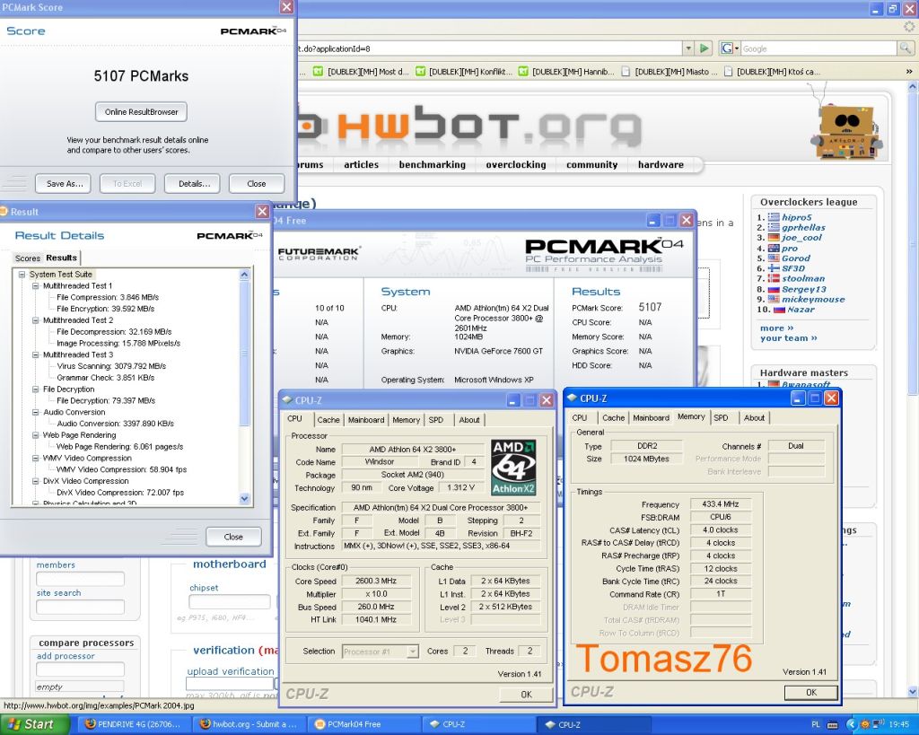Image resolution: width=919 pixels, height=735 pixels.
Task: Show more bookmarks with chevron icon
Action: [x=909, y=72]
